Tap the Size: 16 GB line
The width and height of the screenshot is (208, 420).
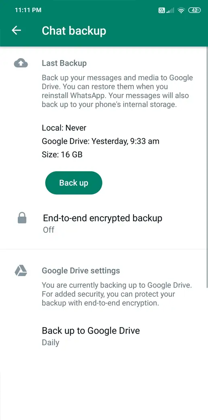pos(62,155)
